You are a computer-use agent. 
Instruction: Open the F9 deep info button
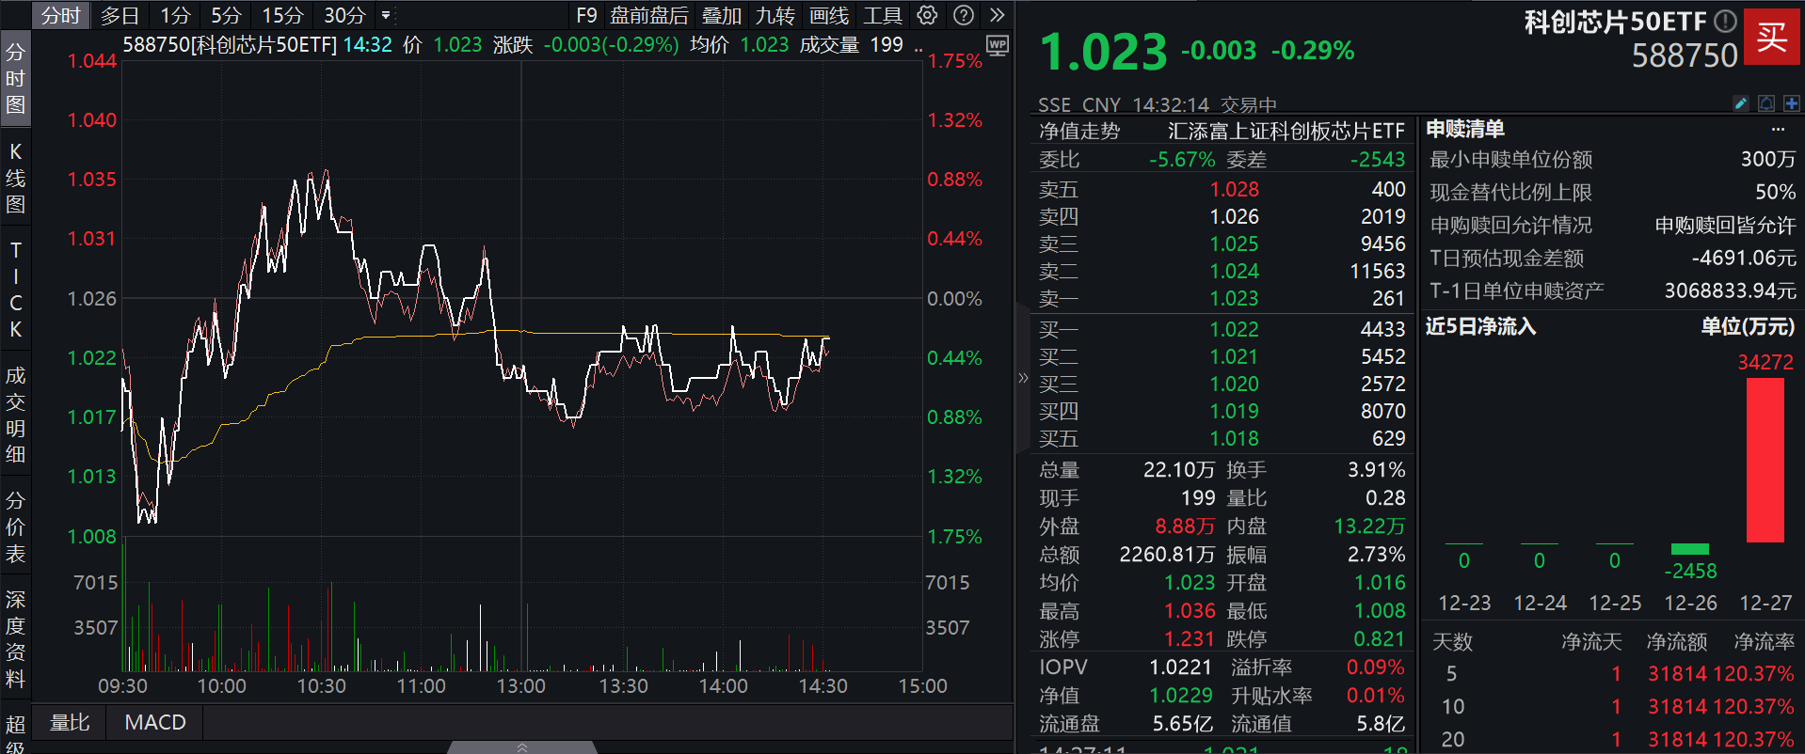pos(586,15)
